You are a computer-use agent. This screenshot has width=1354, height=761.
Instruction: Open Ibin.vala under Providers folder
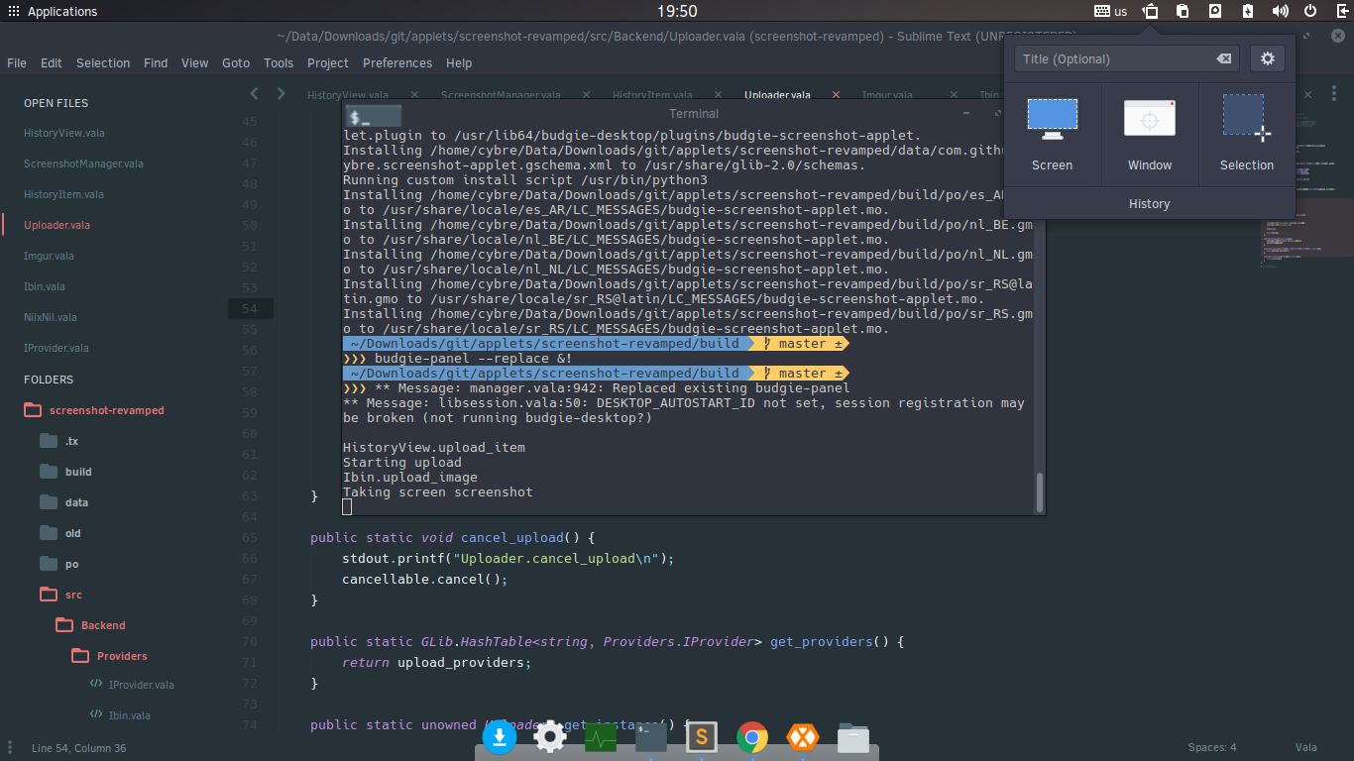click(130, 715)
